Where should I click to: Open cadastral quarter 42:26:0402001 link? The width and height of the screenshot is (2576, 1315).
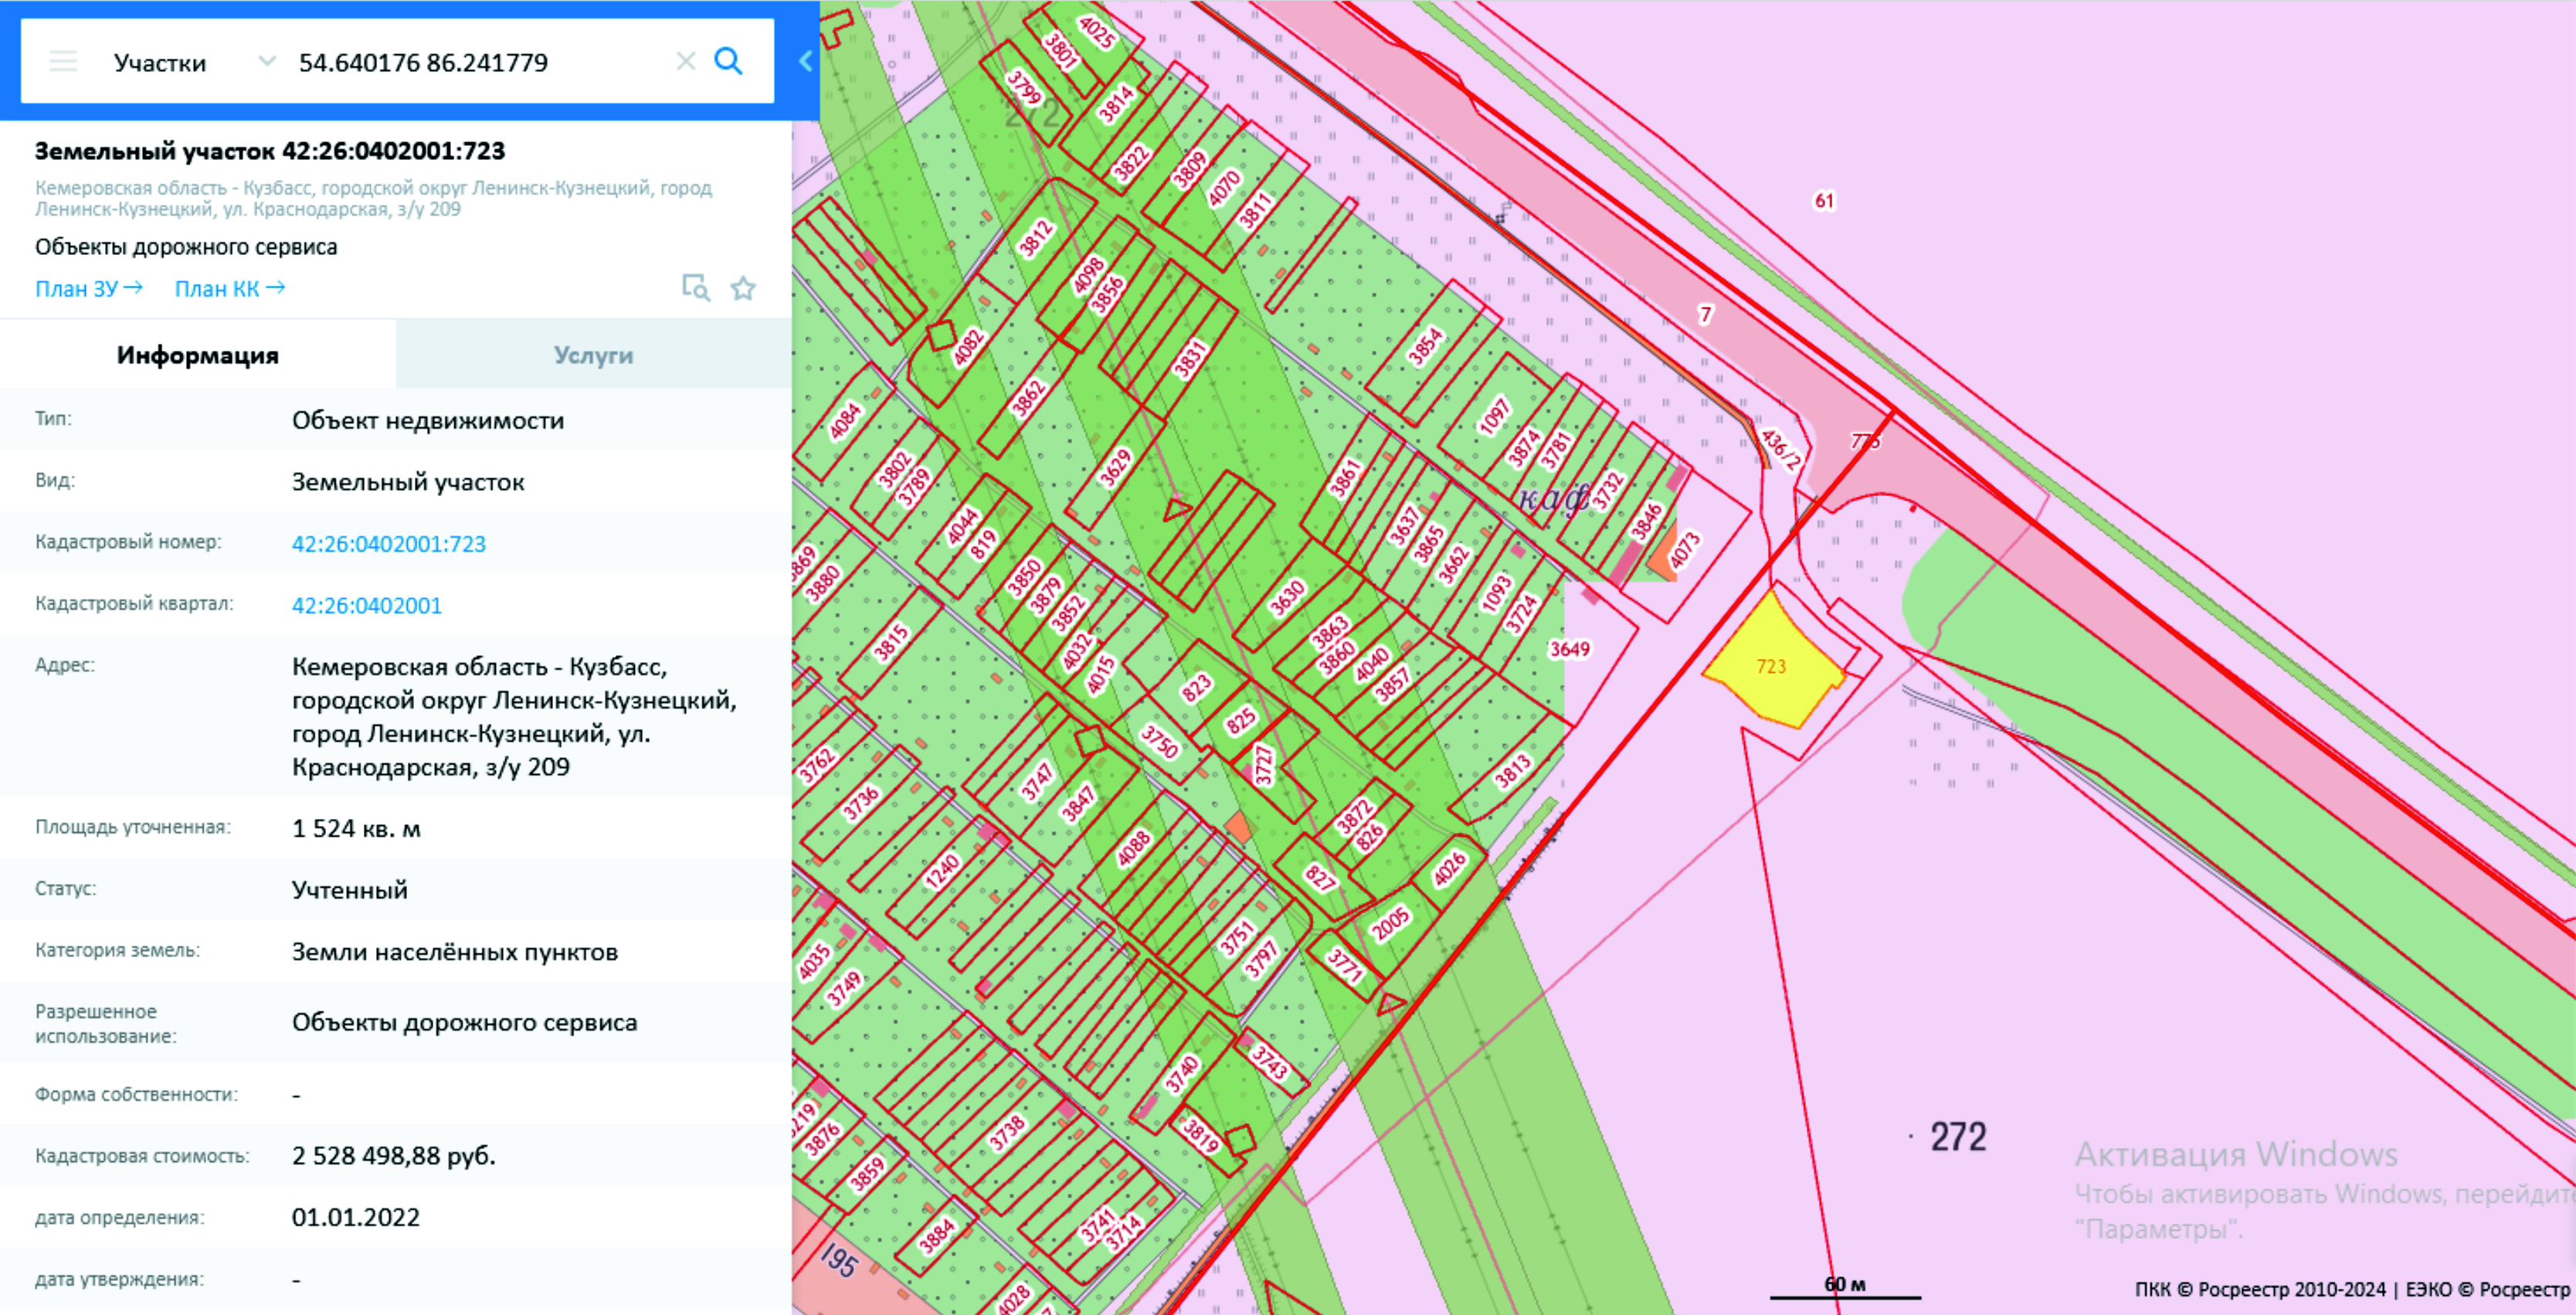tap(366, 605)
